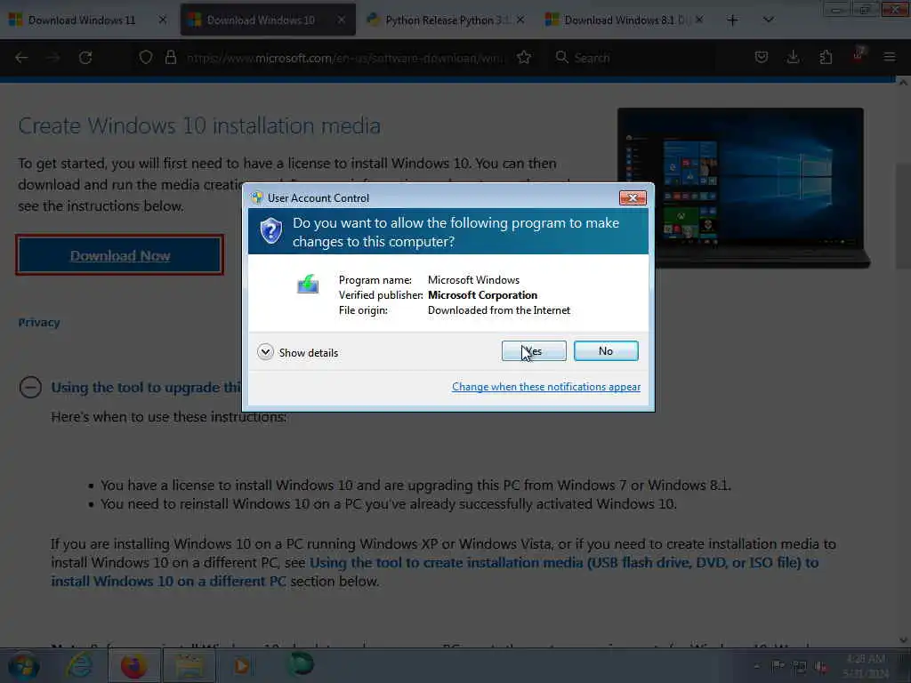
Task: Open the Pocket save icon
Action: [x=762, y=57]
